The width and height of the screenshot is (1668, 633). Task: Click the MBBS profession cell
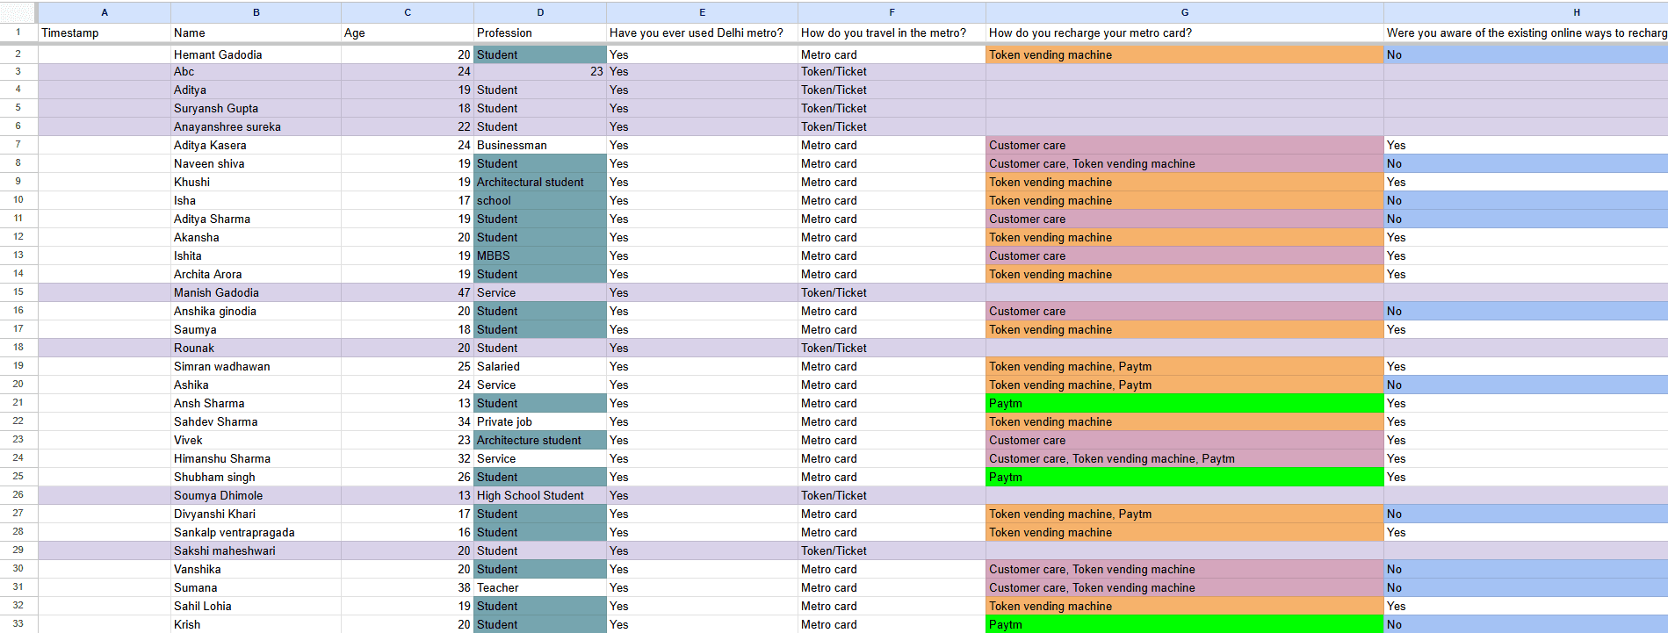point(540,255)
